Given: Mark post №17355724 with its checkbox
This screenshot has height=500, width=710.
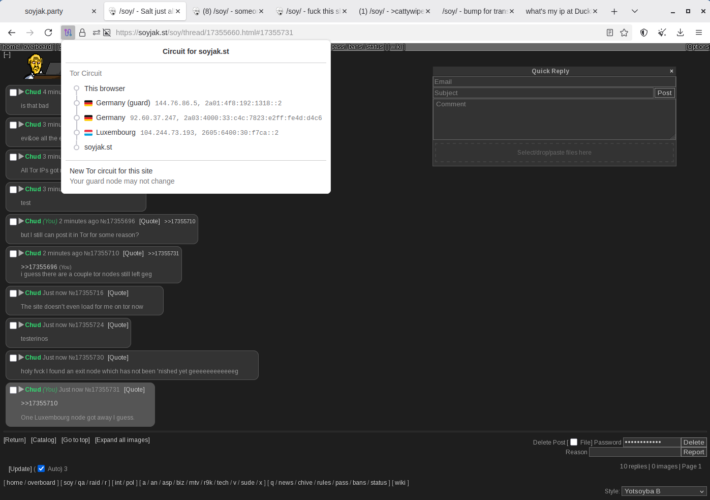Looking at the screenshot, I should (13, 326).
